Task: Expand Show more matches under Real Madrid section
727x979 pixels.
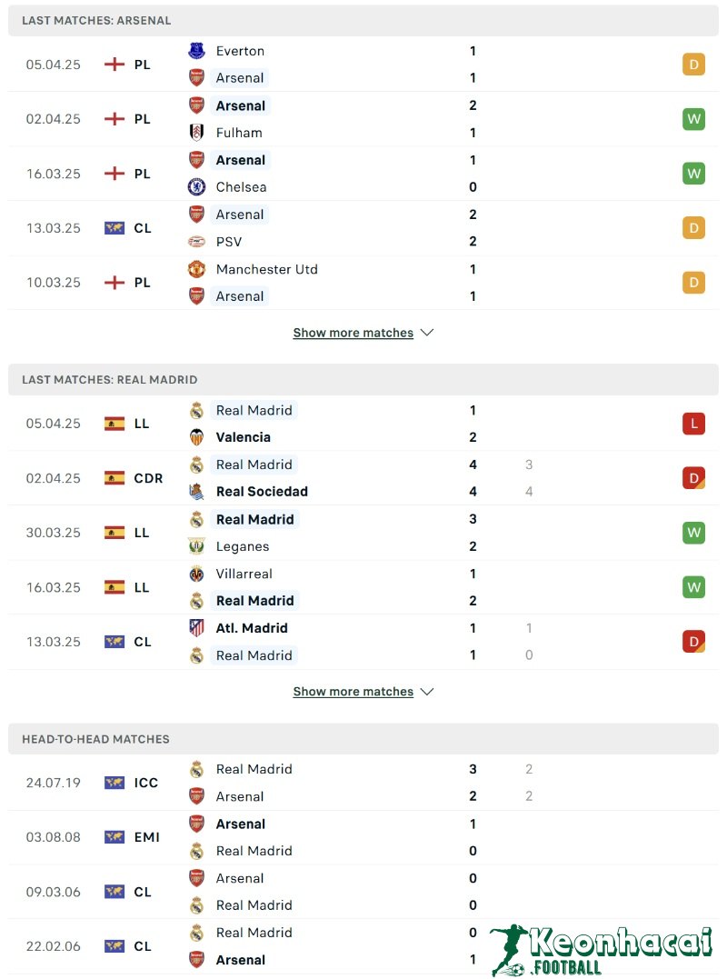Action: coord(354,692)
